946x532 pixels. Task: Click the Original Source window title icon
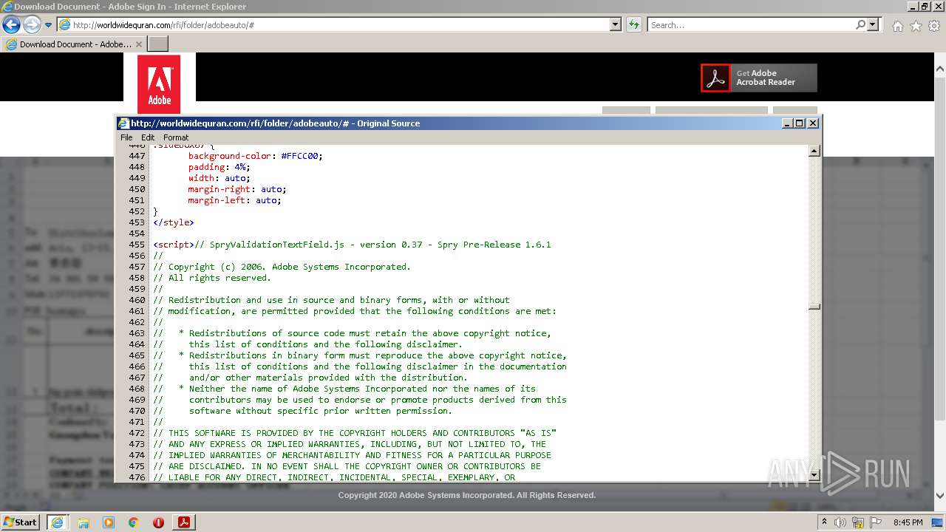coord(124,123)
